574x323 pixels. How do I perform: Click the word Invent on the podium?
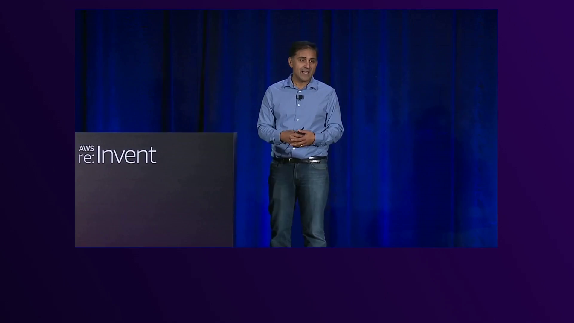click(x=126, y=155)
